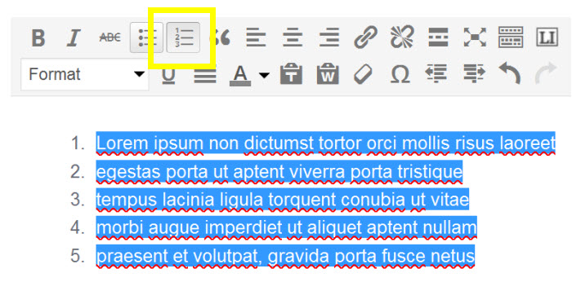Click list item 'egestas porta ut aptent'
Image resolution: width=572 pixels, height=304 pixels.
pyautogui.click(x=279, y=172)
